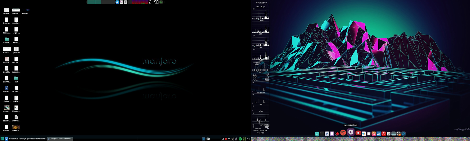
Task: Open the red scissors app in dock
Action: click(384, 134)
